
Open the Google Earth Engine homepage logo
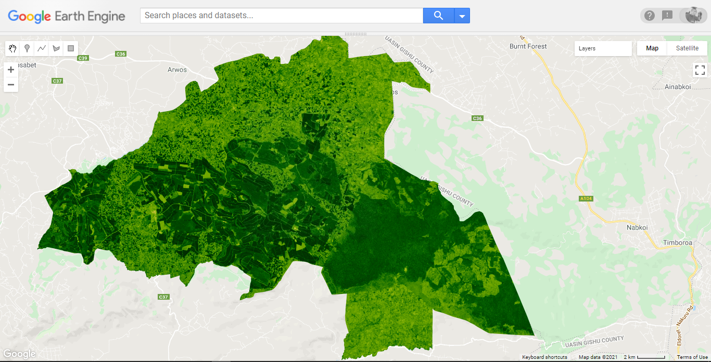pos(67,16)
